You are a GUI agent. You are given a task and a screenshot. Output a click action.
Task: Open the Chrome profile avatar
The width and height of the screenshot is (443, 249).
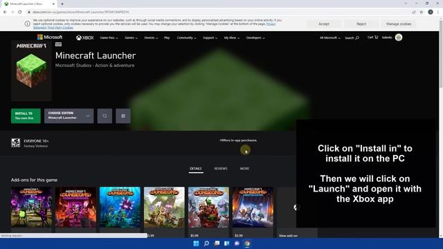pos(431,12)
